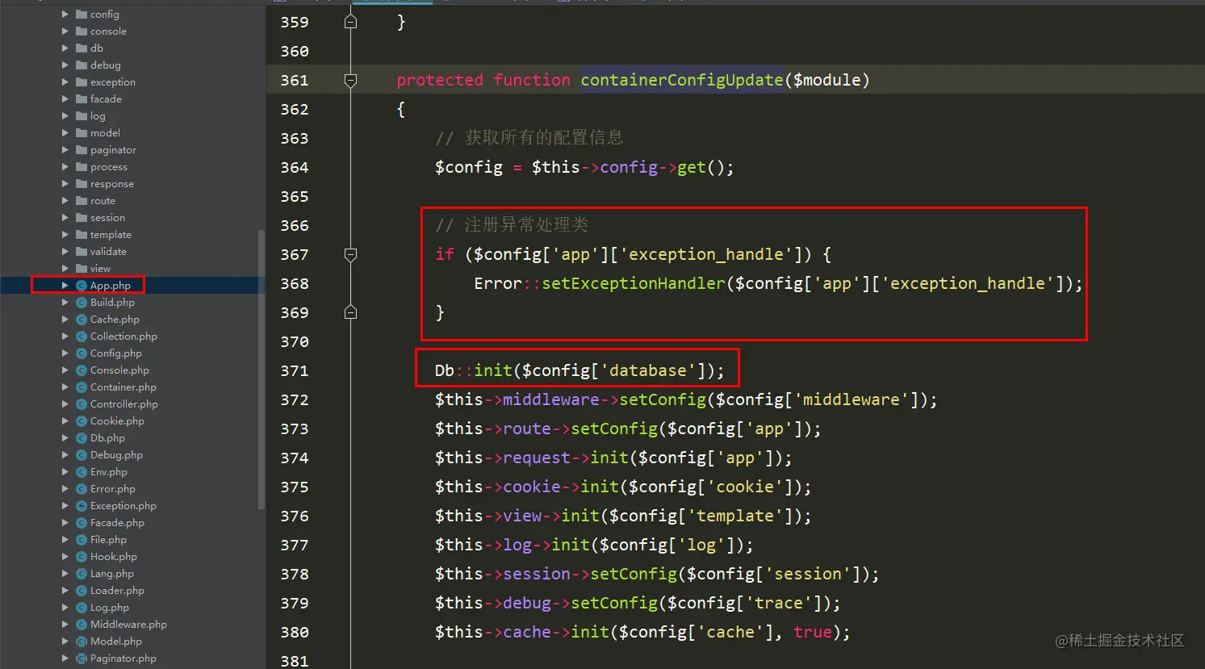The image size is (1205, 669).
Task: Expand the db folder arrow
Action: pos(65,48)
